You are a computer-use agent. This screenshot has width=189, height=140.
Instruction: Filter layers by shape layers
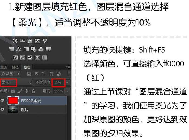click(51, 74)
